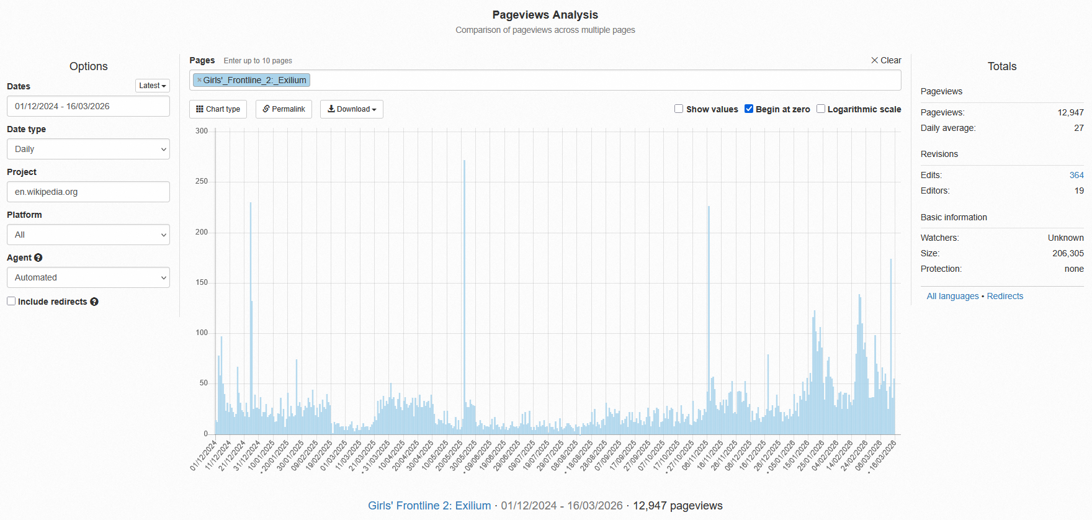Remove the Girls'_Frontline_2:_Exilium page tag
The height and width of the screenshot is (520, 1092).
coord(199,80)
